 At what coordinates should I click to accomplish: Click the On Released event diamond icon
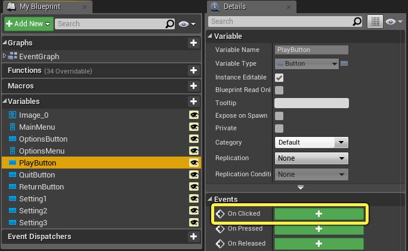coord(220,244)
